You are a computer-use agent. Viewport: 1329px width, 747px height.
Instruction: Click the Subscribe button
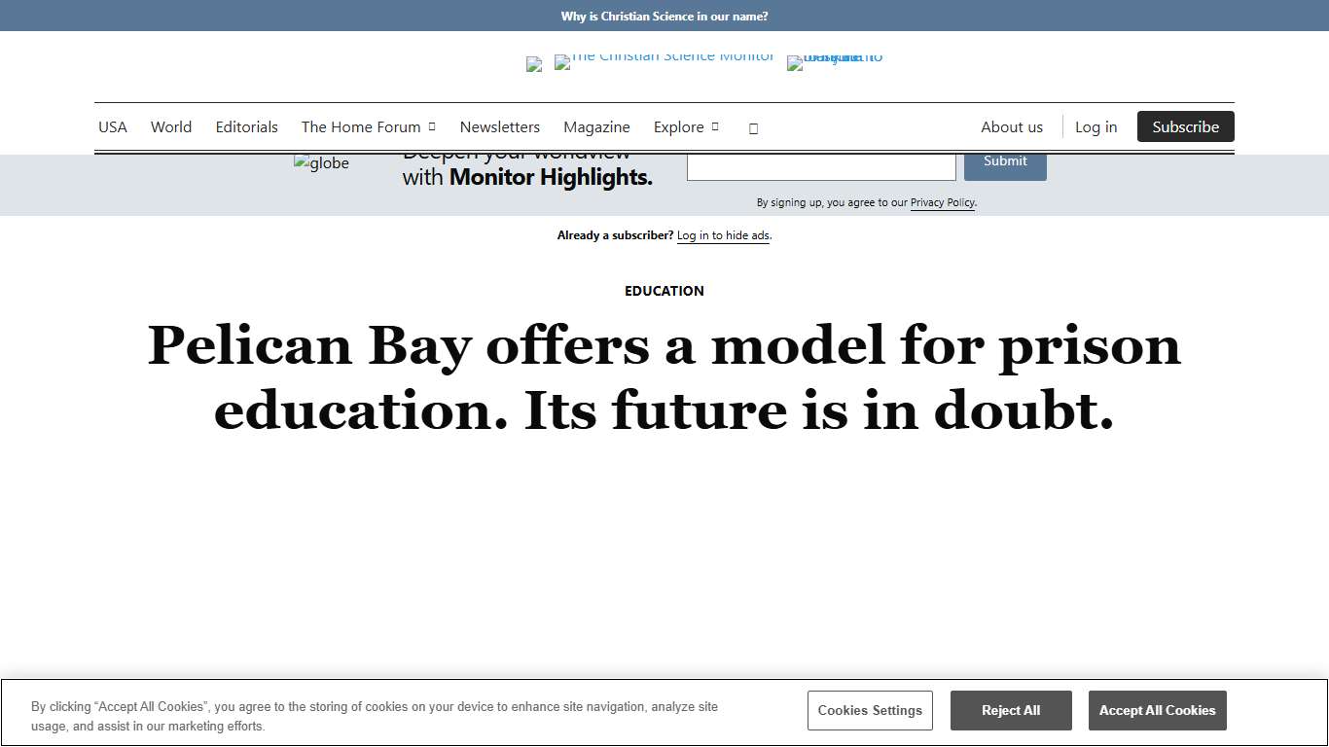click(x=1185, y=126)
